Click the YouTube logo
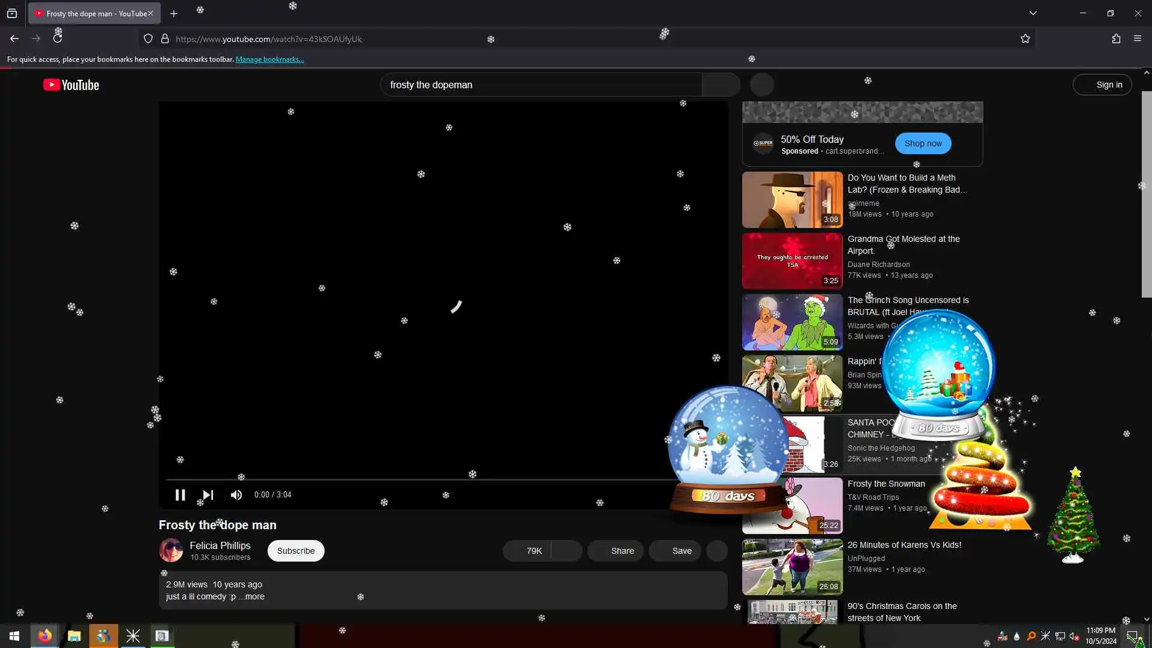This screenshot has width=1152, height=648. click(71, 85)
